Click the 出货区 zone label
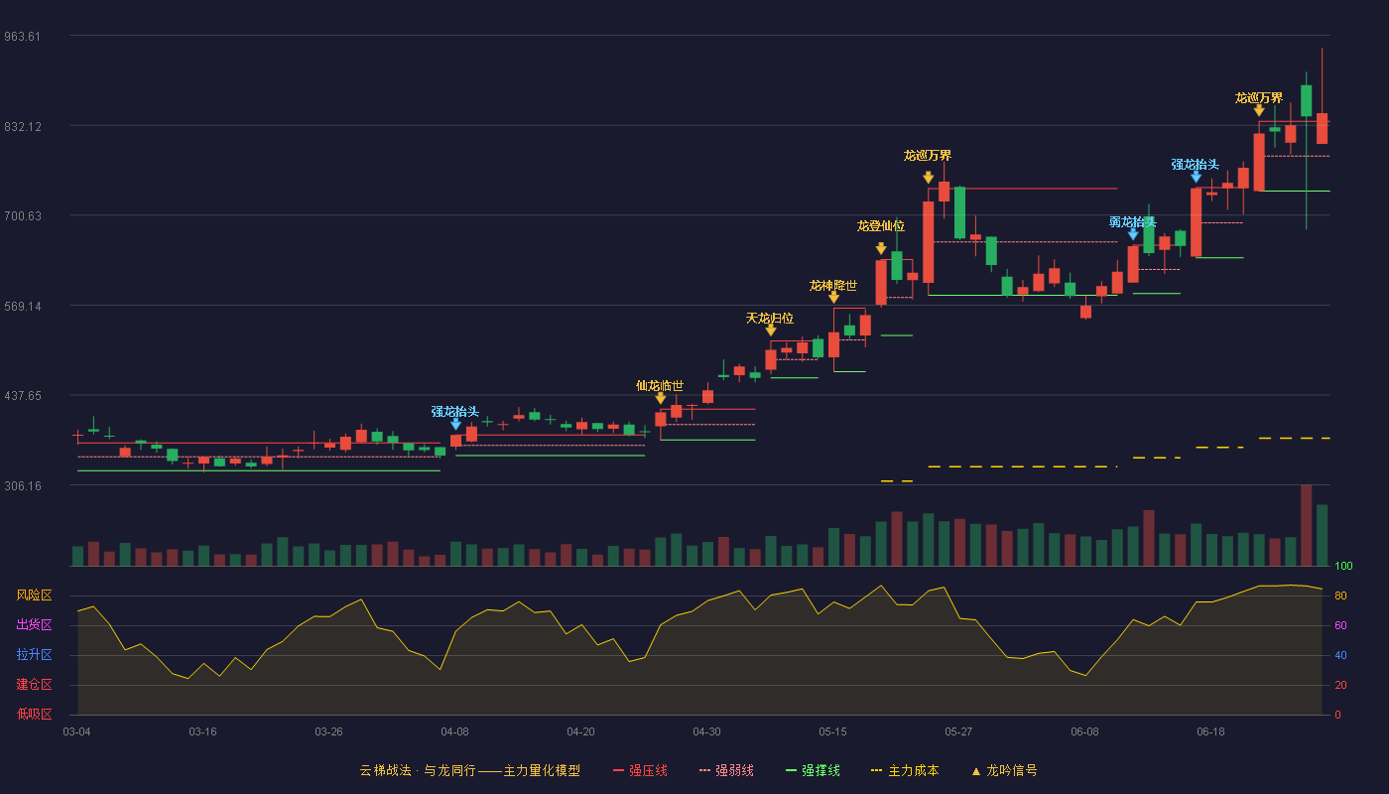The width and height of the screenshot is (1389, 794). pyautogui.click(x=34, y=625)
